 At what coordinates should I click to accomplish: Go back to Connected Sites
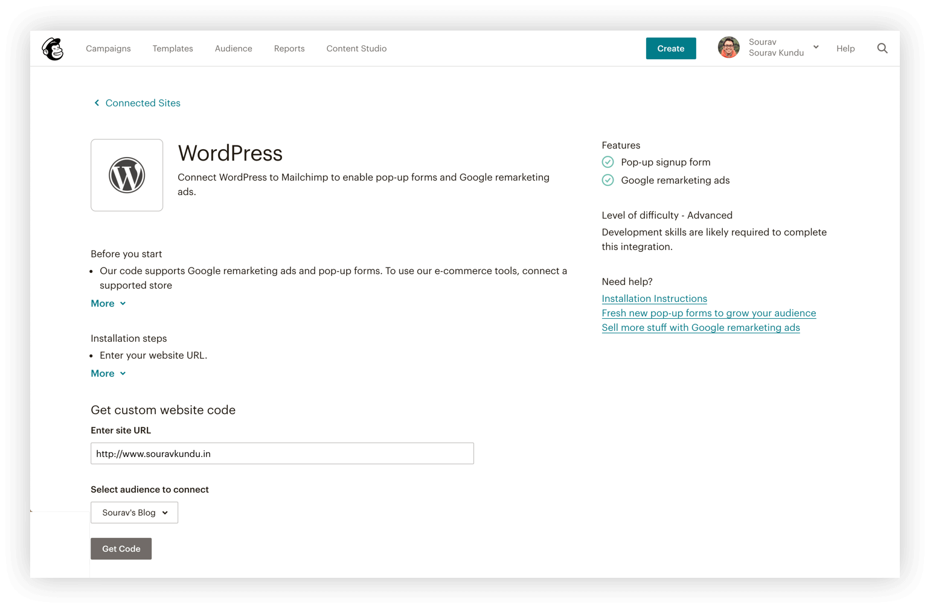tap(143, 103)
